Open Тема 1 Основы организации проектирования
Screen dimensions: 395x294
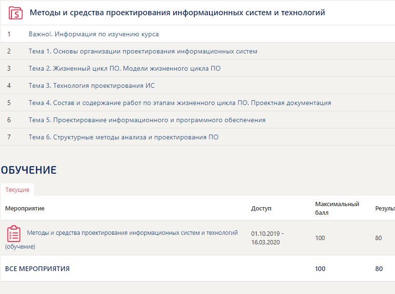coord(143,52)
